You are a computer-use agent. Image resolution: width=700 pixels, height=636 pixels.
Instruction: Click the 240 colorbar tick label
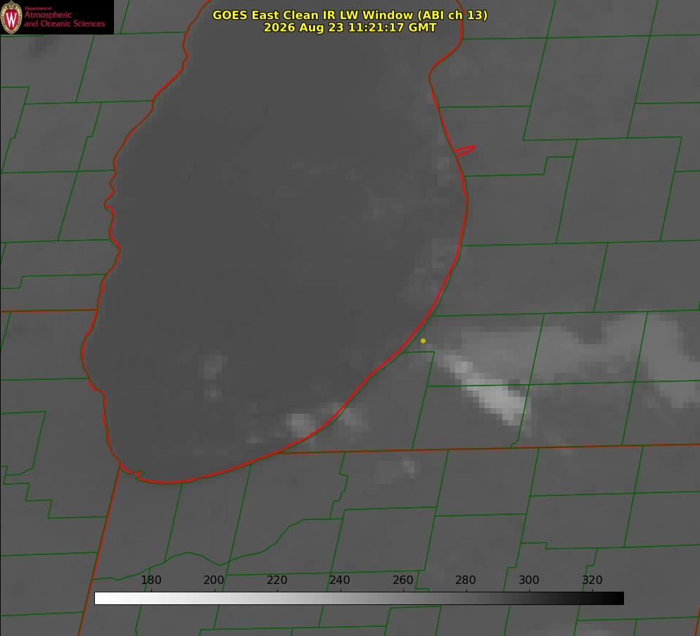339,580
